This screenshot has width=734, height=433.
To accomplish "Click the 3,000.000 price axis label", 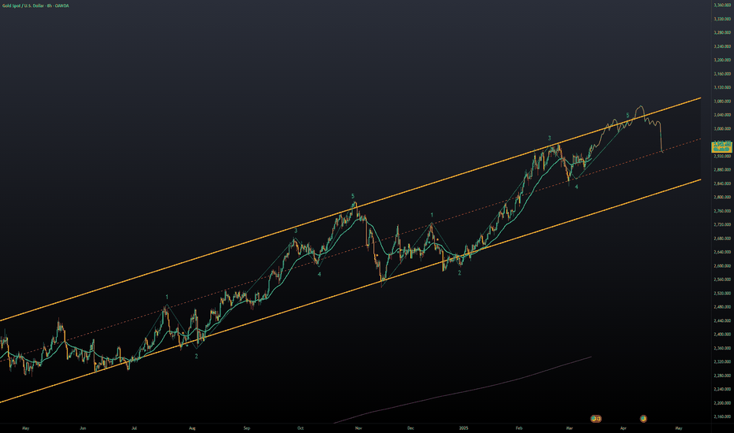I will click(722, 129).
